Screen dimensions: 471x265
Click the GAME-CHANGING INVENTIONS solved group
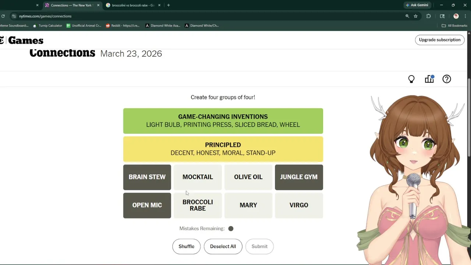click(x=223, y=121)
